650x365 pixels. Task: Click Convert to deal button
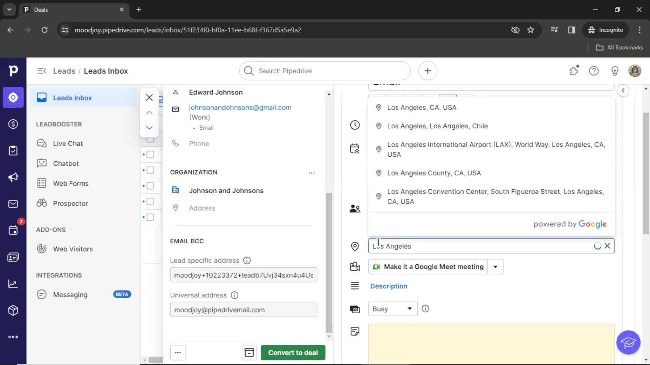click(292, 352)
